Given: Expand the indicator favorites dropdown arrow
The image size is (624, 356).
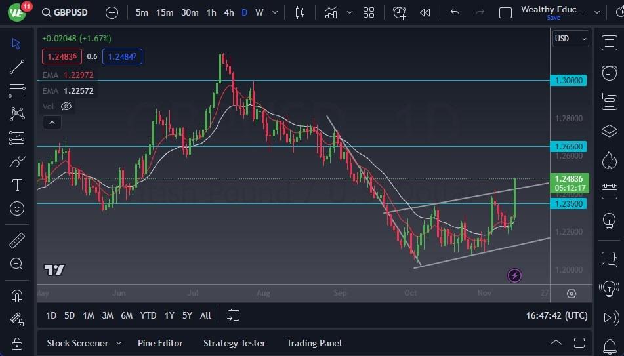Looking at the screenshot, I should [350, 12].
